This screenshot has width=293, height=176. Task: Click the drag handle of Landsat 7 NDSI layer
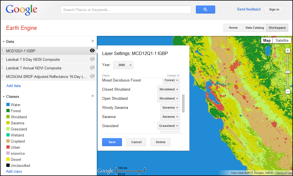point(2,59)
